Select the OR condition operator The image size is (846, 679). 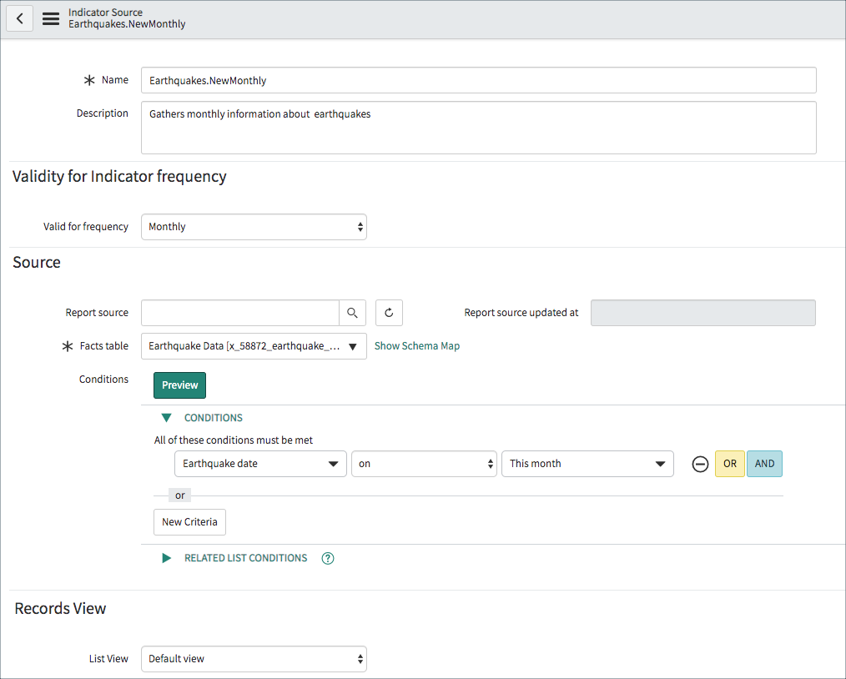click(x=729, y=464)
